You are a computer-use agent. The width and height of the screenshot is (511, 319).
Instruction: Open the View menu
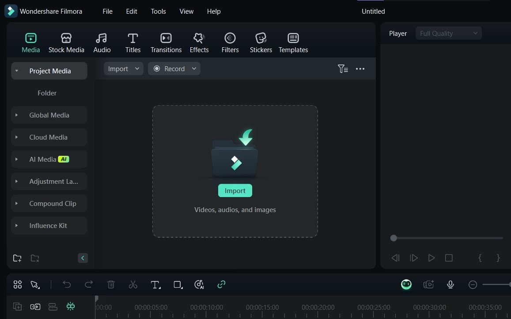click(x=186, y=11)
